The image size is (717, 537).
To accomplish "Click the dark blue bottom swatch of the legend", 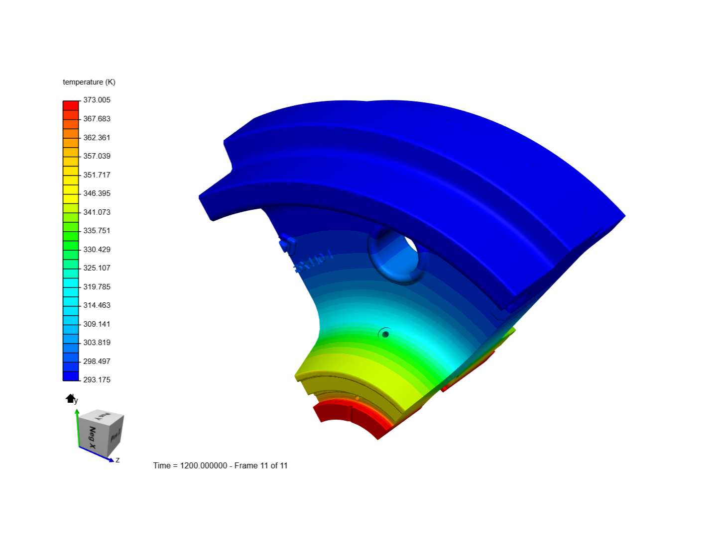I will (x=71, y=376).
